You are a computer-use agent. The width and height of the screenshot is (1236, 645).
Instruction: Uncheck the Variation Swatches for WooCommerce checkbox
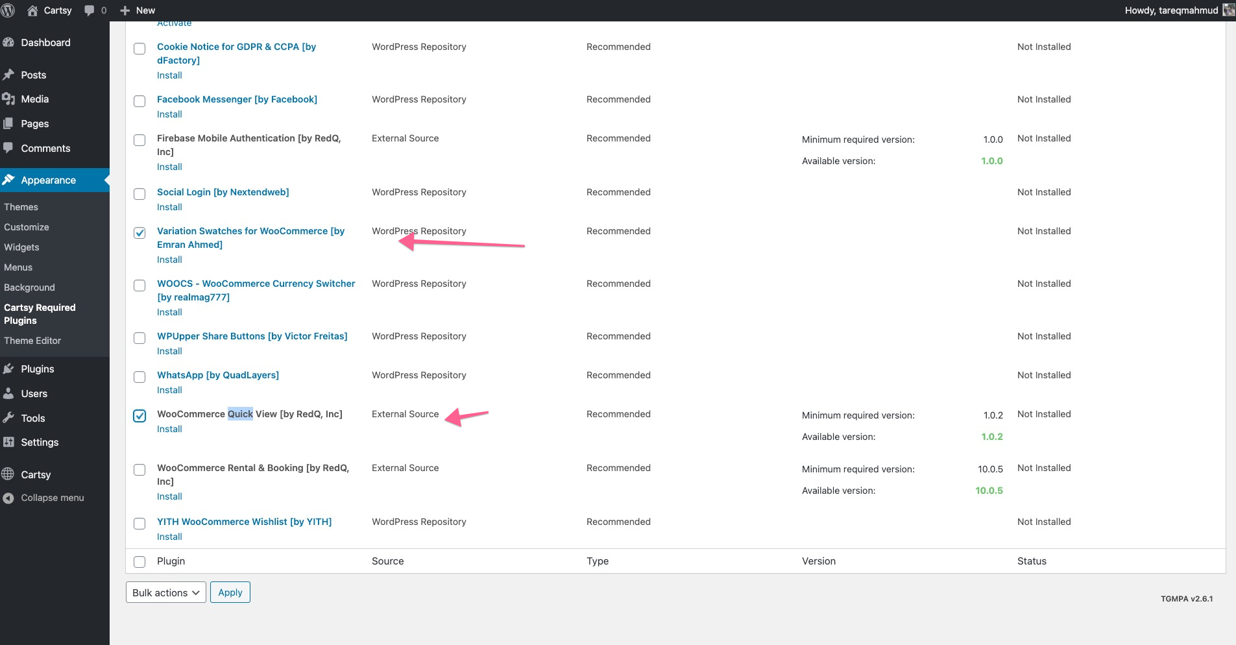tap(139, 233)
